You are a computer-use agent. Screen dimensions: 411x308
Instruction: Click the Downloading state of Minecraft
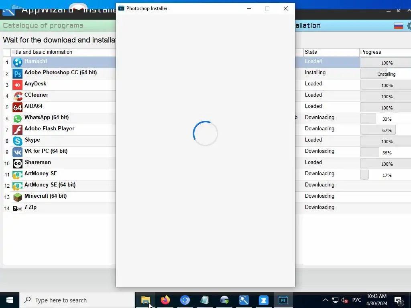[319, 196]
